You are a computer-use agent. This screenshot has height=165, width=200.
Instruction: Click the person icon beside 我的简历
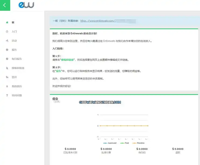tap(7, 86)
